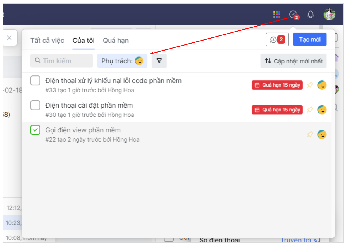Pin the task about xử lý khiếu nại
The height and width of the screenshot is (245, 346).
(310, 85)
